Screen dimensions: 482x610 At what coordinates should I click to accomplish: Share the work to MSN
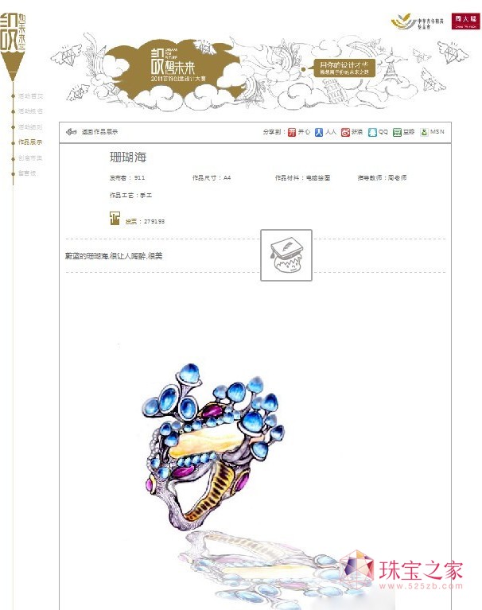coord(432,132)
